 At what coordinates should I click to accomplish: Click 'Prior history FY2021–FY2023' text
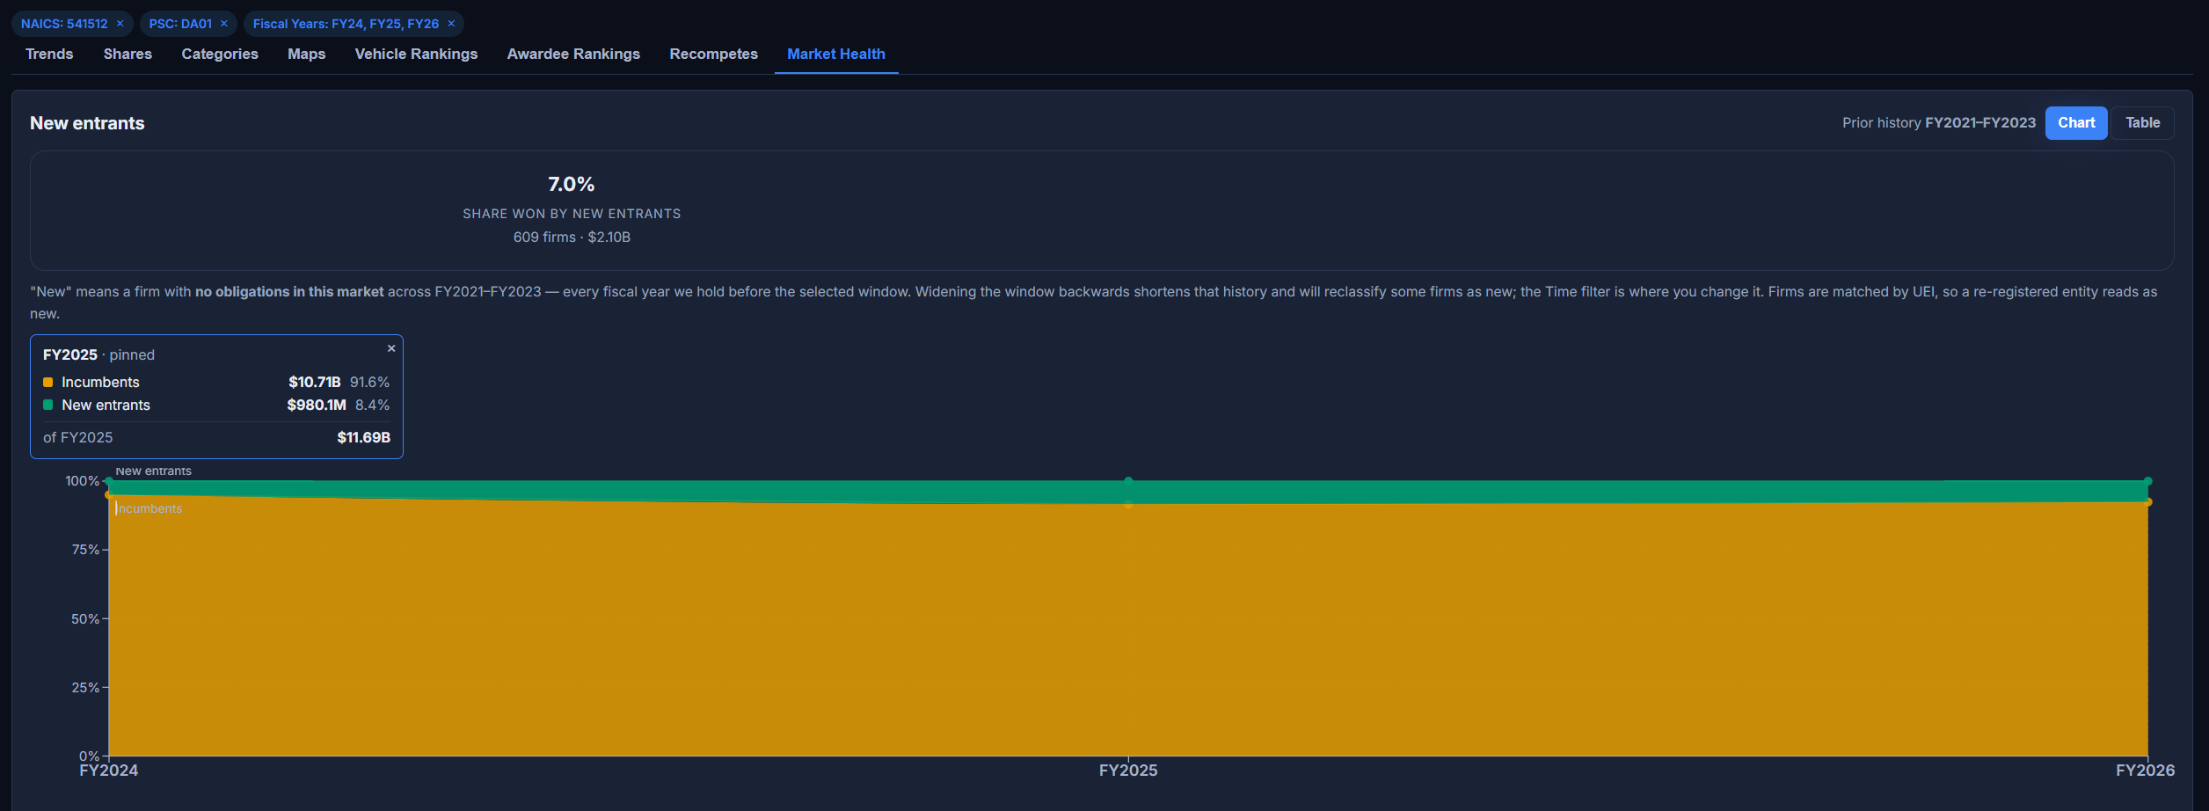[1938, 123]
